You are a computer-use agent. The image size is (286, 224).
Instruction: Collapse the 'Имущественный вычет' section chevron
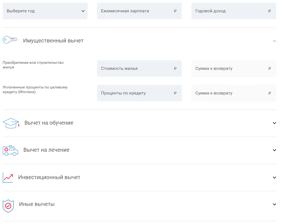point(275,41)
